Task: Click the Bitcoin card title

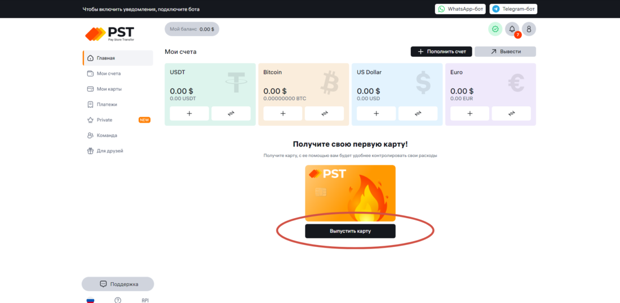Action: click(x=272, y=72)
